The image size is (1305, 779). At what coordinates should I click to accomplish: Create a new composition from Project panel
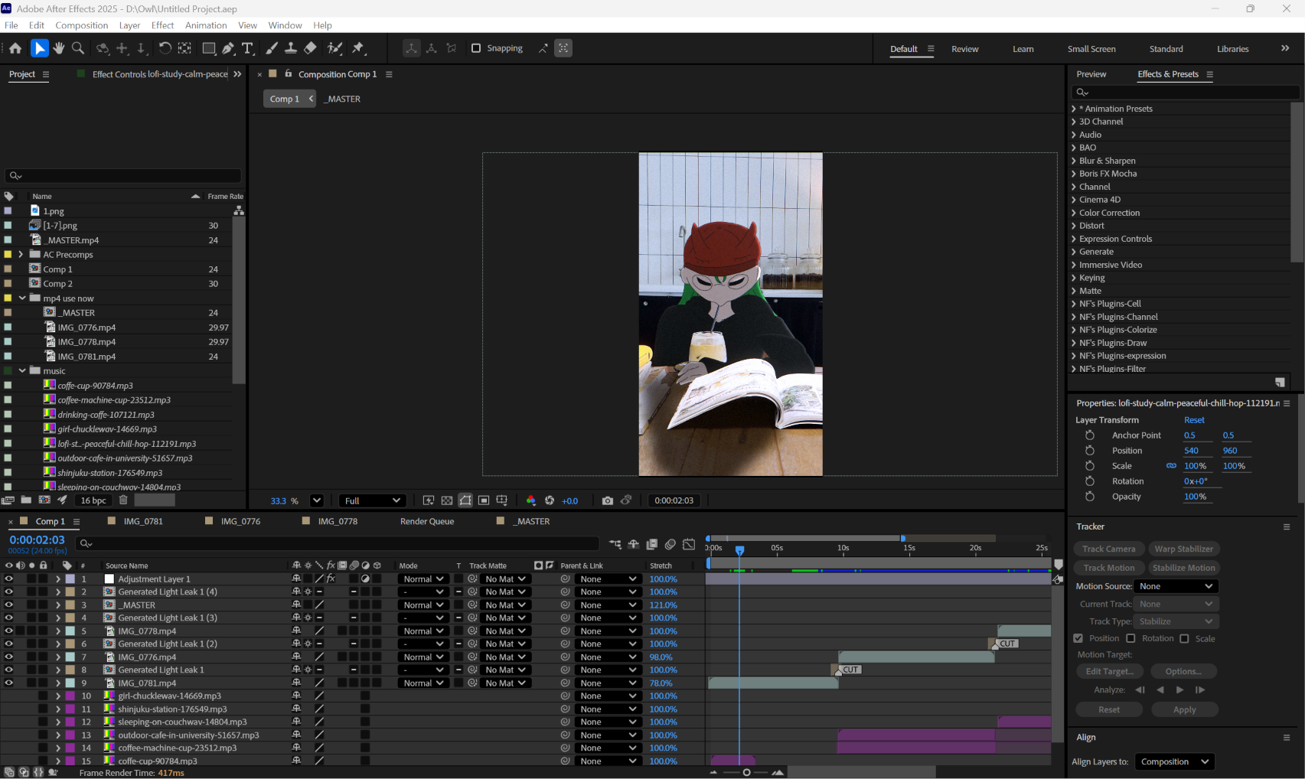(44, 500)
